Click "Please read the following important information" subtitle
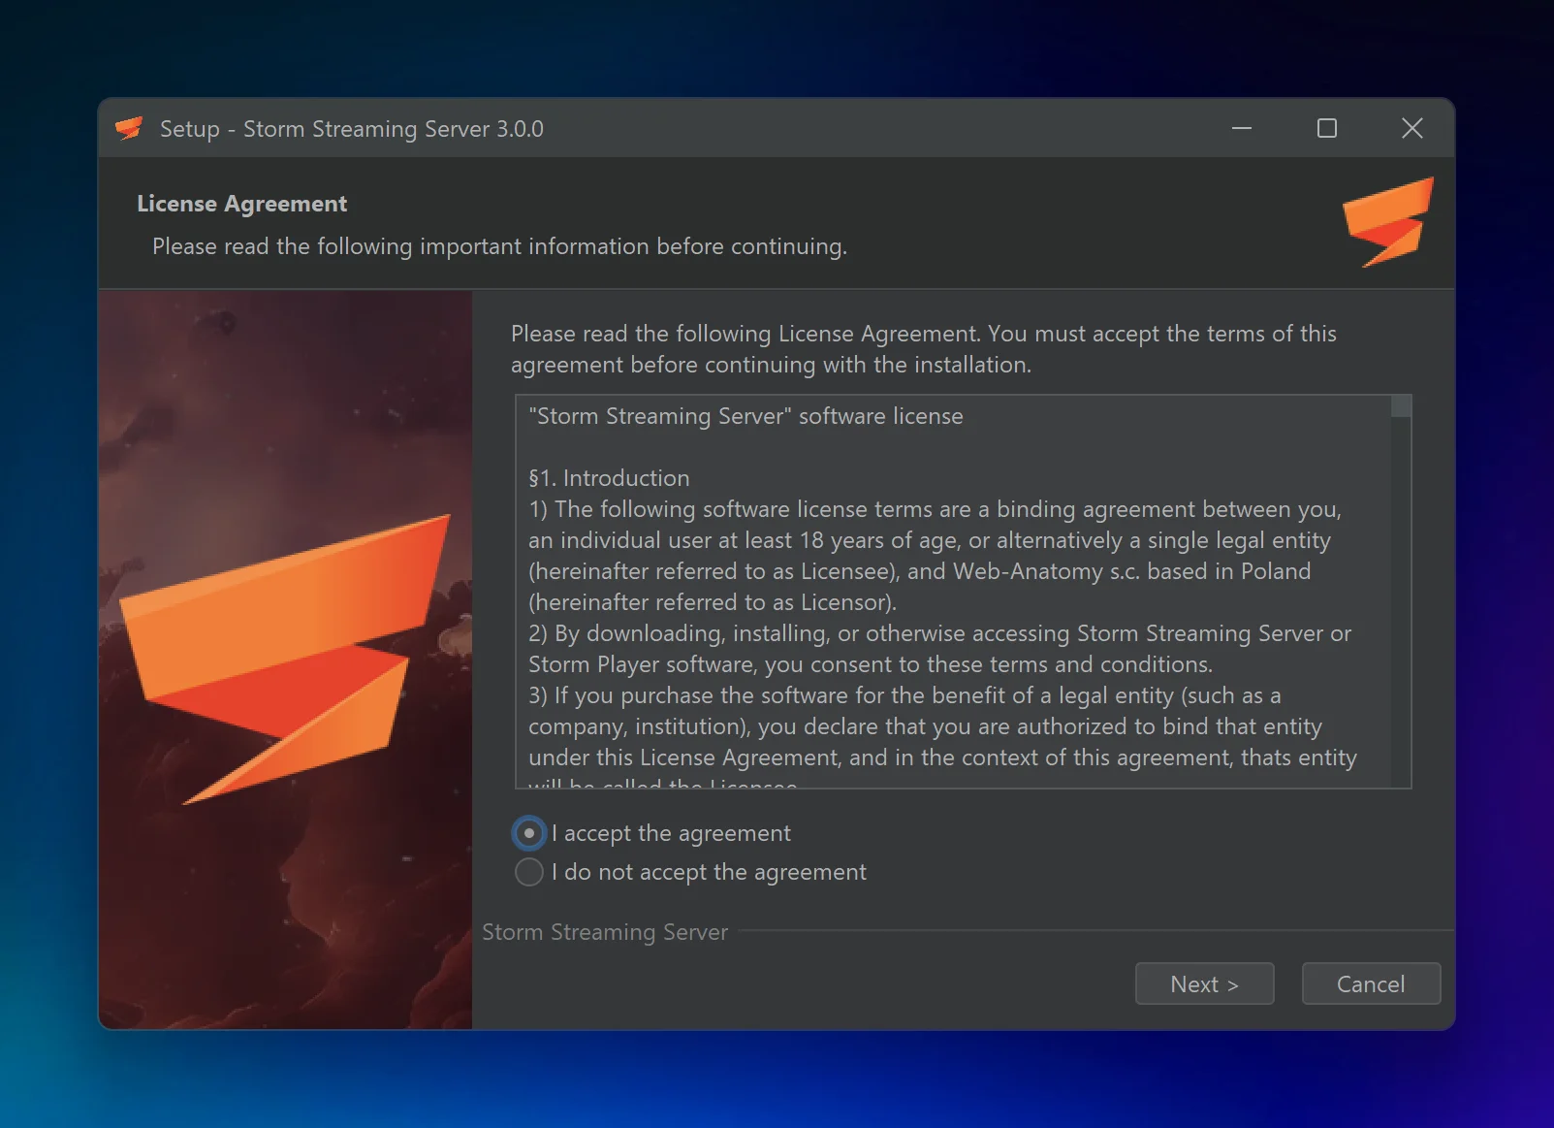This screenshot has width=1554, height=1128. (x=499, y=246)
